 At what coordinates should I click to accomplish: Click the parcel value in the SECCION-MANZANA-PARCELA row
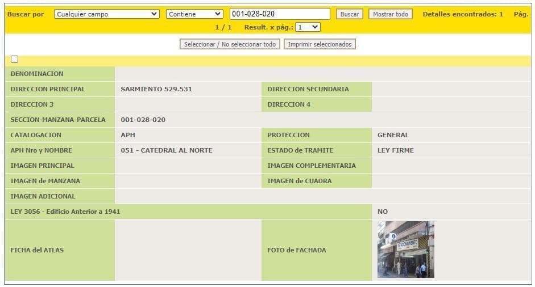143,120
